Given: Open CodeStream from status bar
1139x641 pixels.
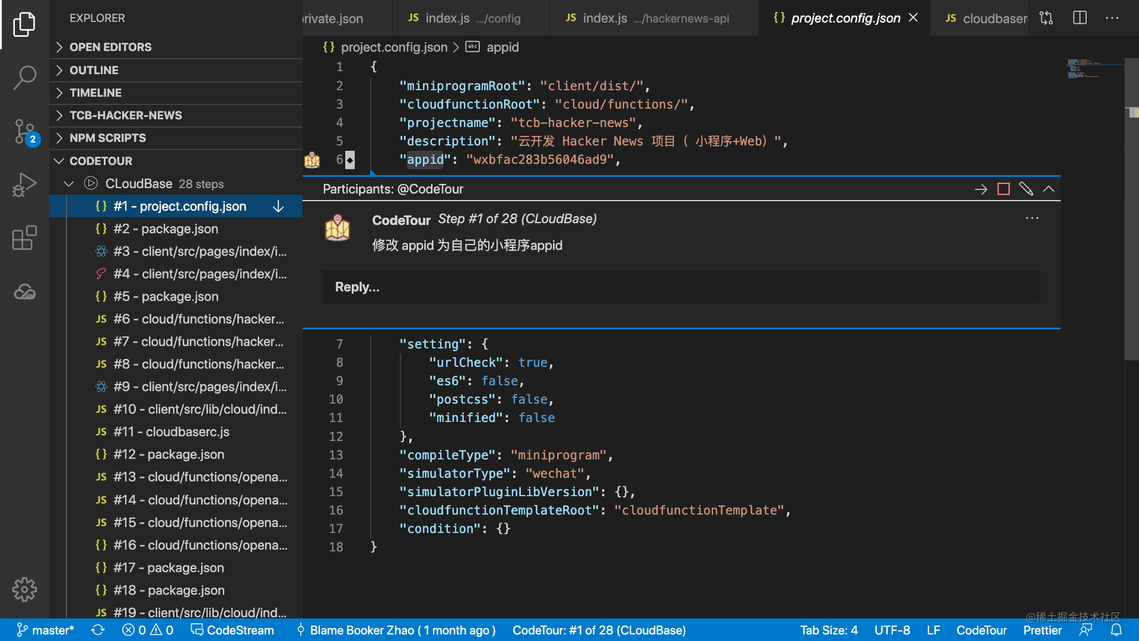Looking at the screenshot, I should (x=232, y=630).
